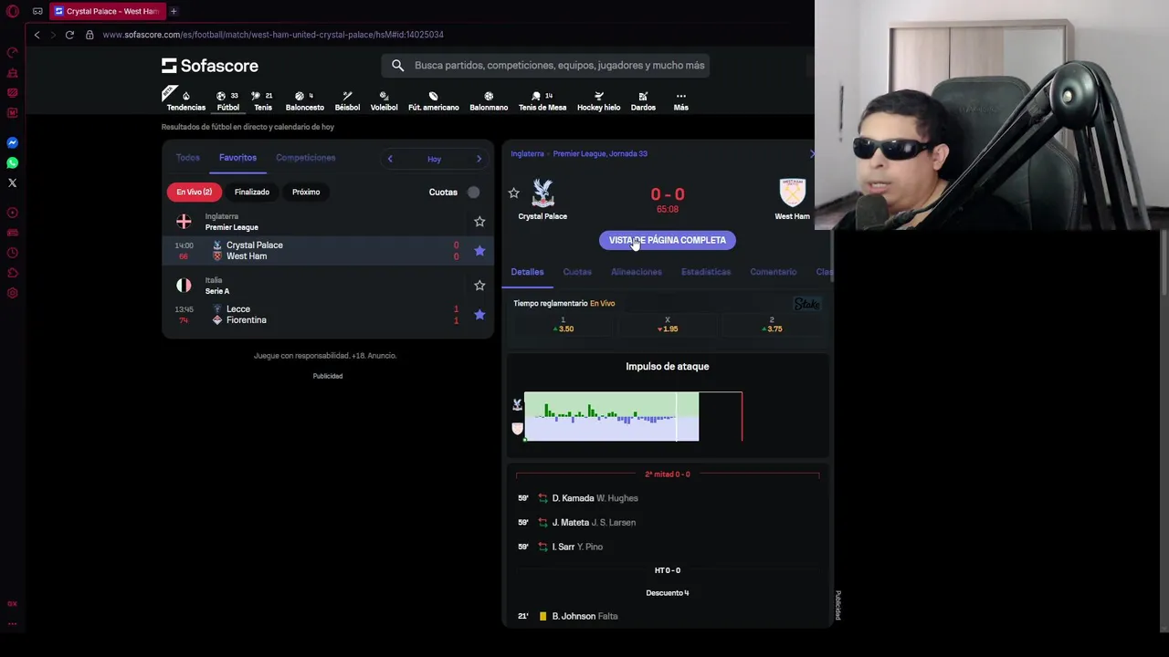Image resolution: width=1169 pixels, height=657 pixels.
Task: Click away win odds 3.75
Action: point(773,325)
